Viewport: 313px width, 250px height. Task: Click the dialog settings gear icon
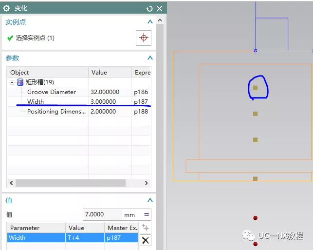pos(6,8)
